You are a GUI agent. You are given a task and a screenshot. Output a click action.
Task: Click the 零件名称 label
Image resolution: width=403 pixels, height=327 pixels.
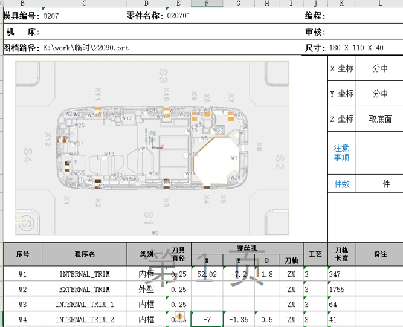pyautogui.click(x=145, y=16)
